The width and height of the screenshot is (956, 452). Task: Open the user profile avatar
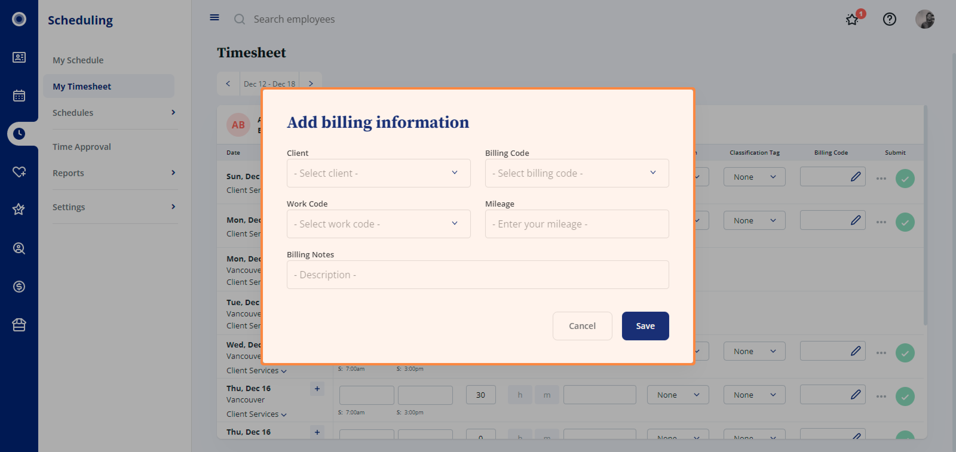click(x=924, y=19)
